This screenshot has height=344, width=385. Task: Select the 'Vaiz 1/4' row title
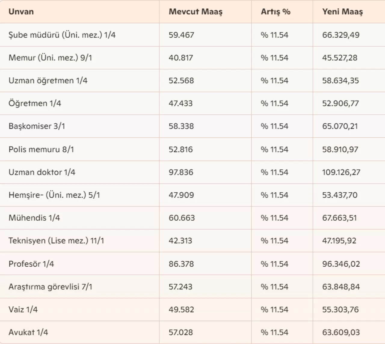(x=23, y=310)
